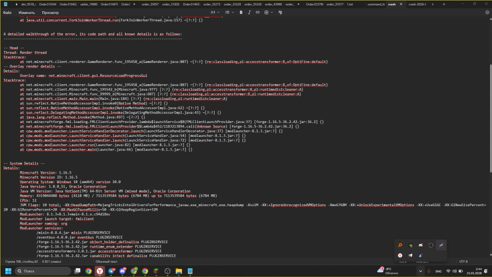This screenshot has height=277, width=492.
Task: Click the scrollbar down arrow
Action: pyautogui.click(x=490, y=256)
